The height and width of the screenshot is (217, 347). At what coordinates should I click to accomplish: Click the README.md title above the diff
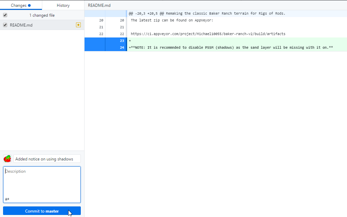[99, 5]
